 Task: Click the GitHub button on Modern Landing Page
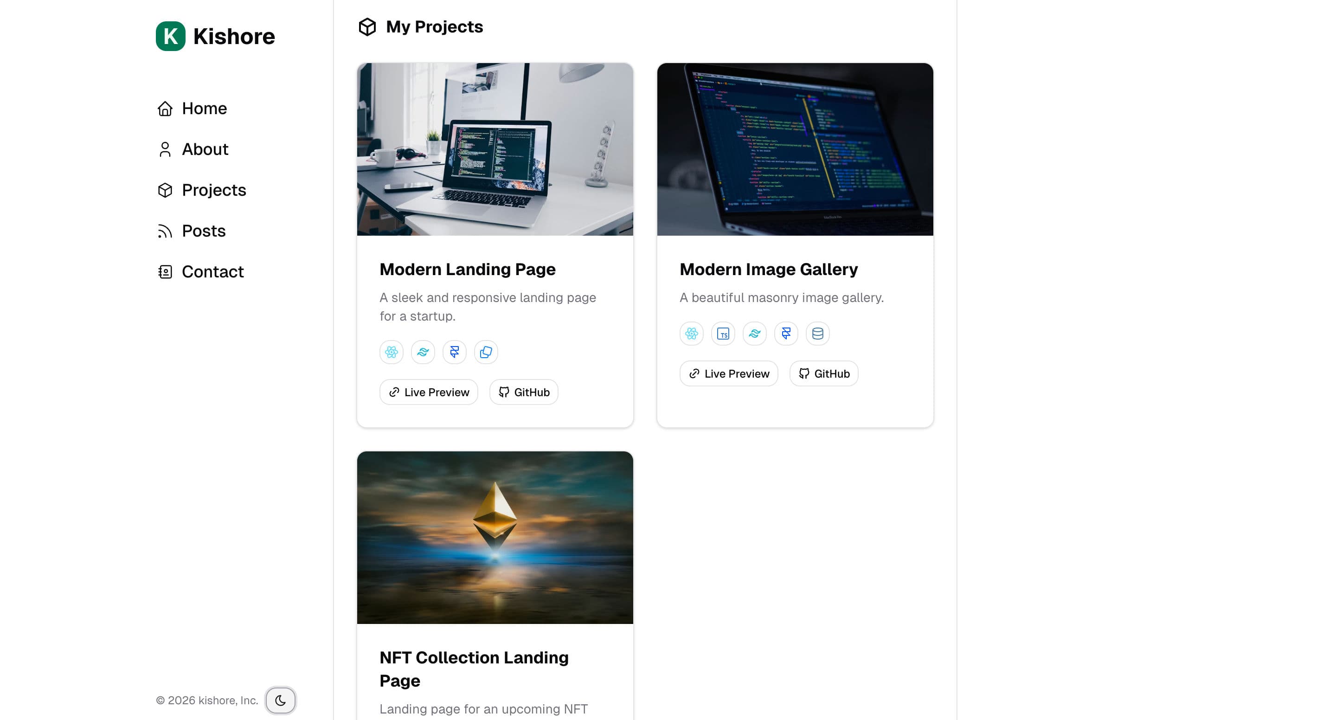coord(523,392)
